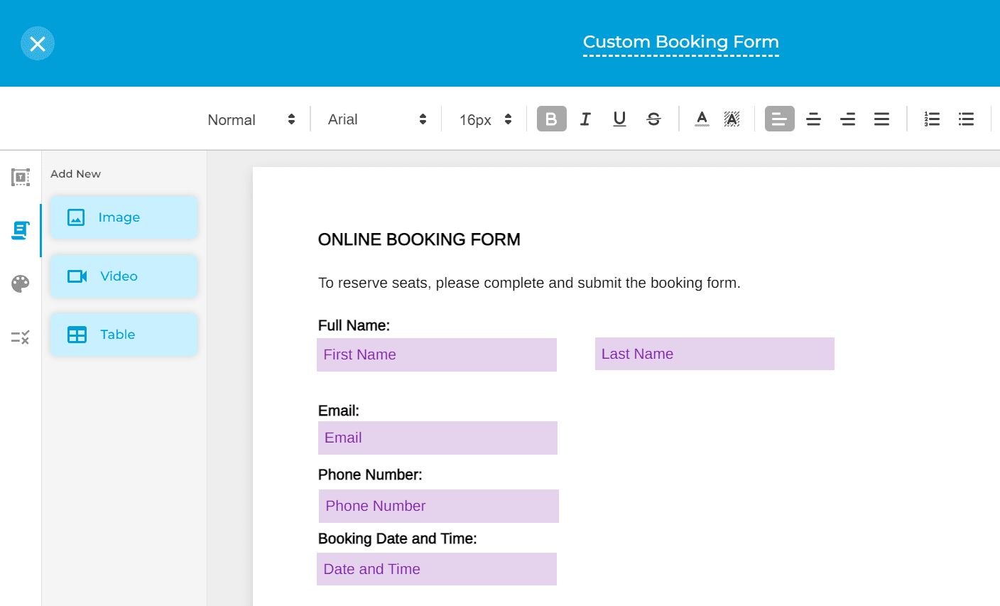Add an Image to the form
This screenshot has width=1000, height=606.
pyautogui.click(x=124, y=217)
